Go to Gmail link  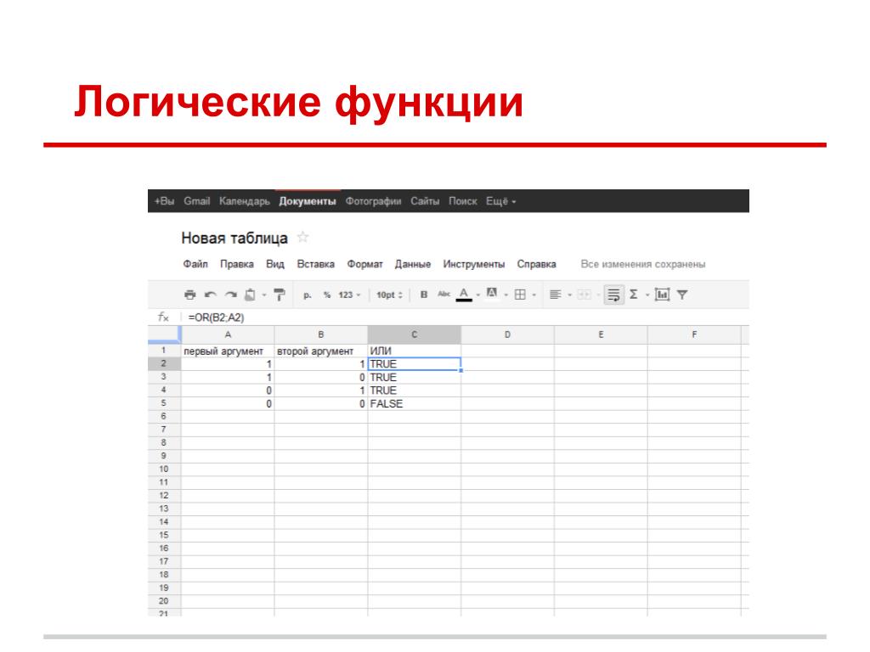(197, 201)
